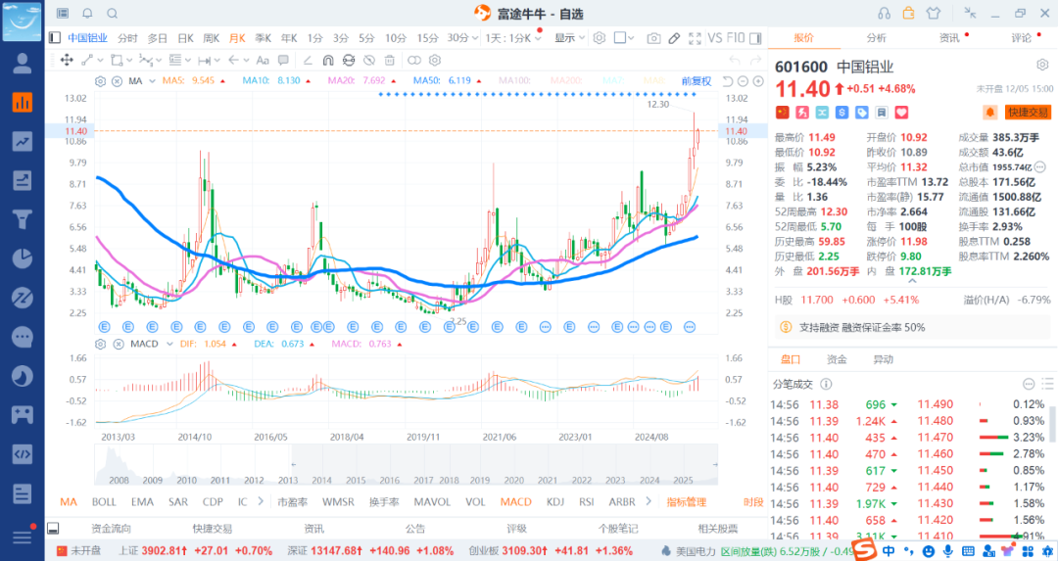This screenshot has width=1058, height=561.
Task: Expand the MA indicator dropdown arrow
Action: tap(152, 81)
